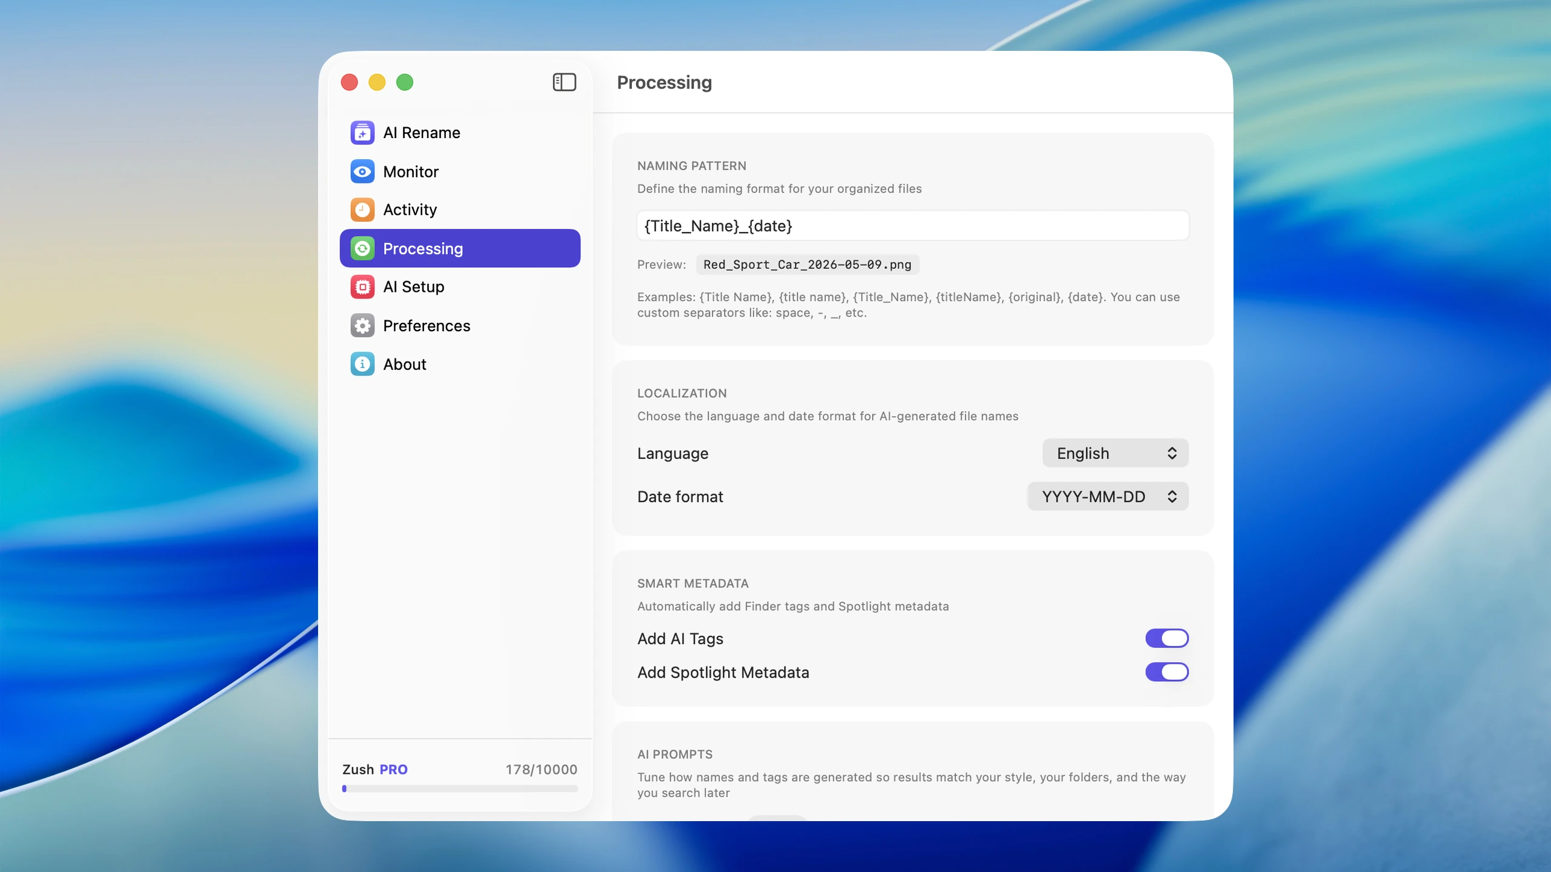Click the AI Setup chip icon
1551x872 pixels.
click(x=362, y=286)
